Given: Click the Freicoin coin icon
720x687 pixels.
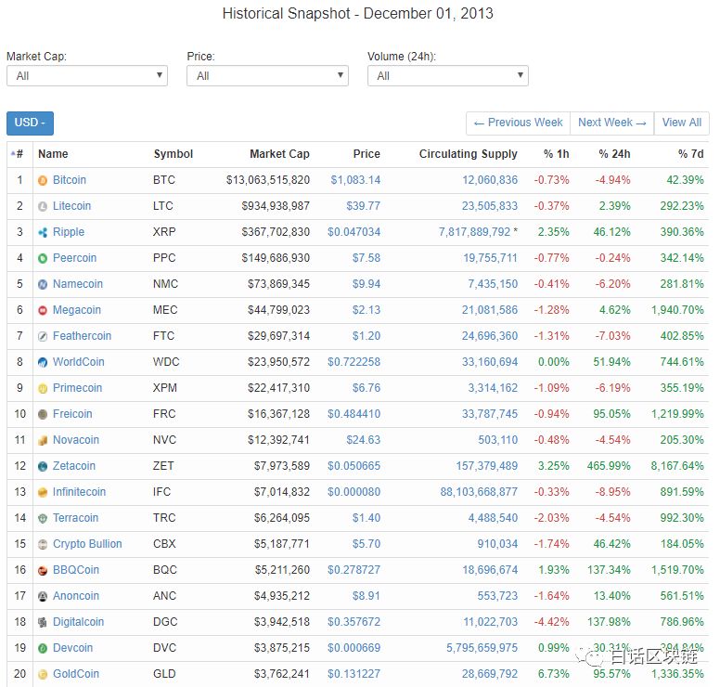Looking at the screenshot, I should 43,414.
